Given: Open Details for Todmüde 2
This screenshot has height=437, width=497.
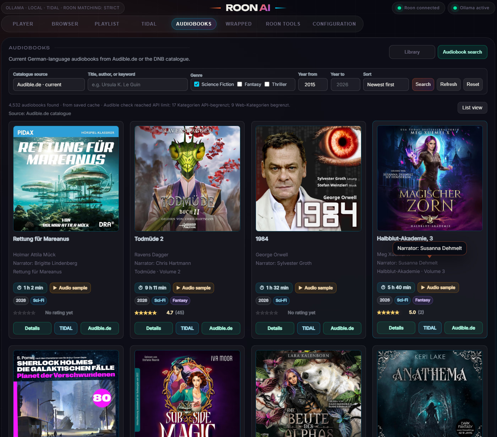Looking at the screenshot, I should pos(154,328).
